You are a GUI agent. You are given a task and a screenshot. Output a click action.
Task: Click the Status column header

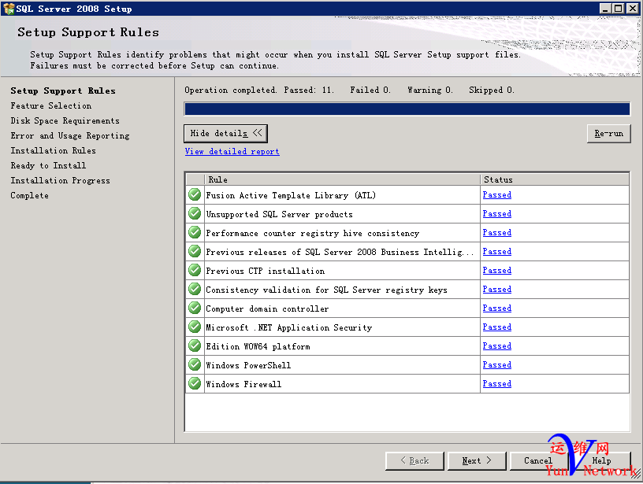tap(555, 179)
